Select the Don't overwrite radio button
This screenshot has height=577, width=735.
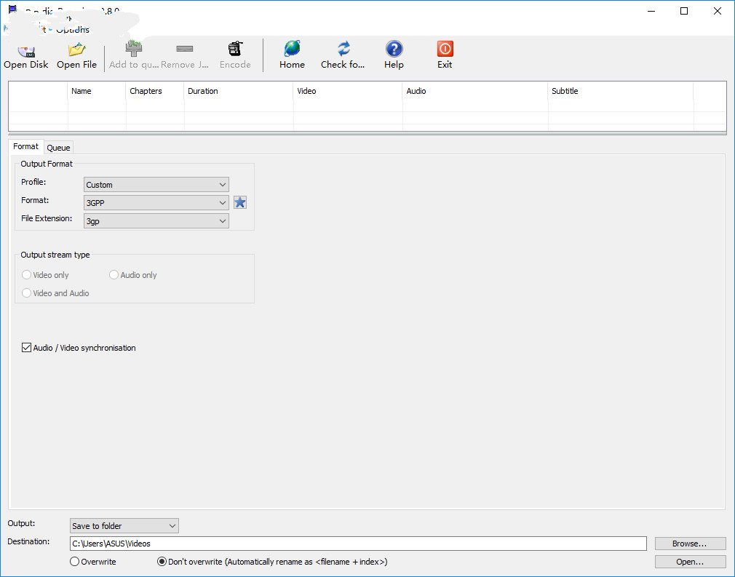click(162, 562)
